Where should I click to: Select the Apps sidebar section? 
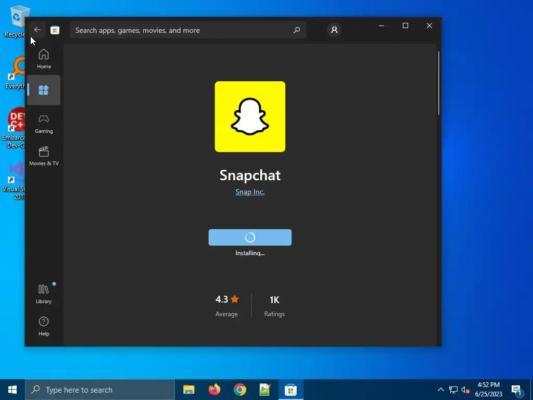click(44, 90)
